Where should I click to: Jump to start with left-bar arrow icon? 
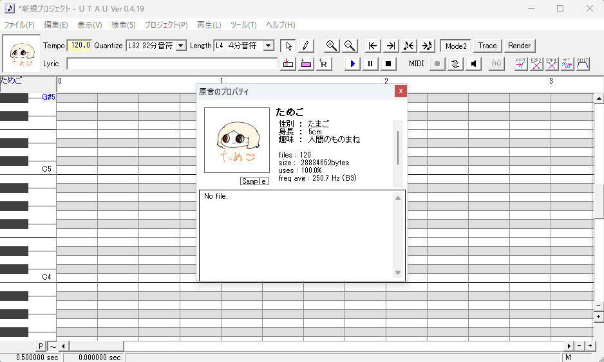(372, 46)
